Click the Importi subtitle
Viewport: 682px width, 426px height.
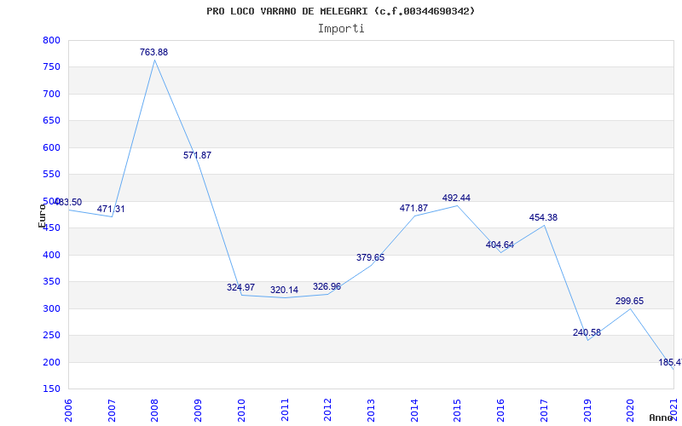coord(341,29)
